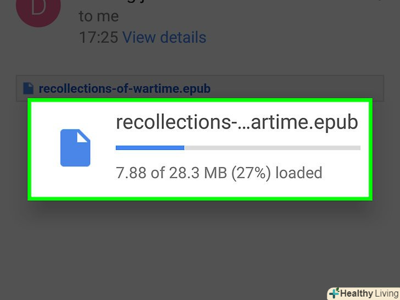Click the '7.88 of 28.3 MB (27%) loaded' status
400x300 pixels.
tap(219, 173)
